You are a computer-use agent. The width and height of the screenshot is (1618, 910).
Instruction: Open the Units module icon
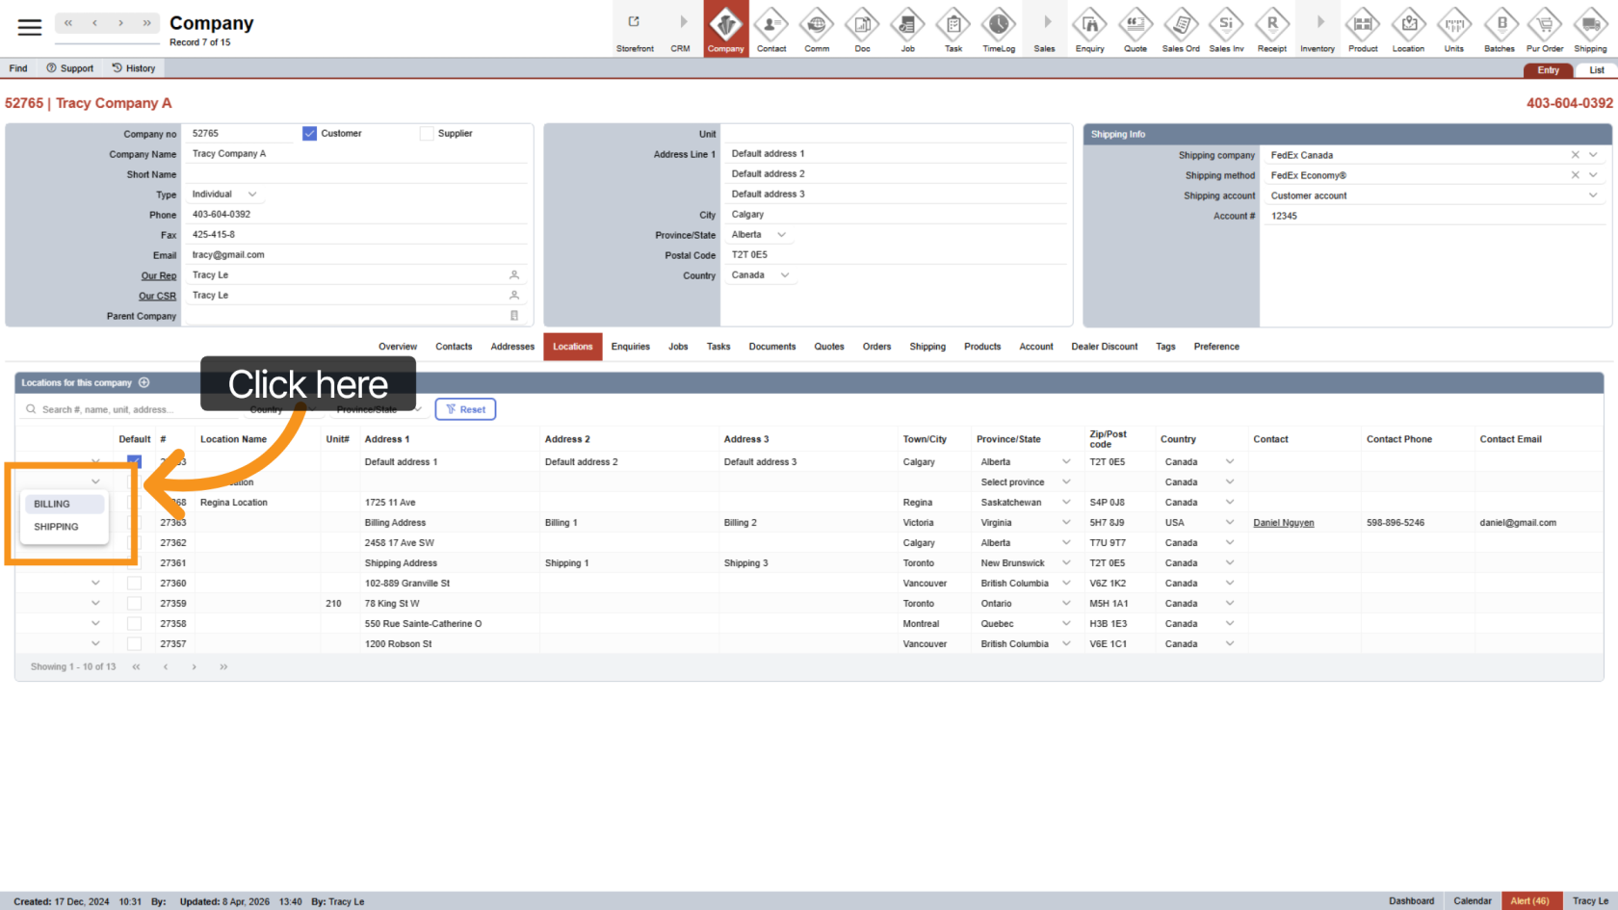click(x=1454, y=29)
